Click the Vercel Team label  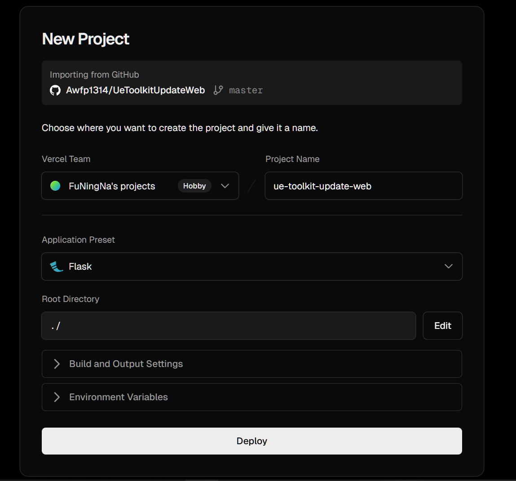(66, 159)
